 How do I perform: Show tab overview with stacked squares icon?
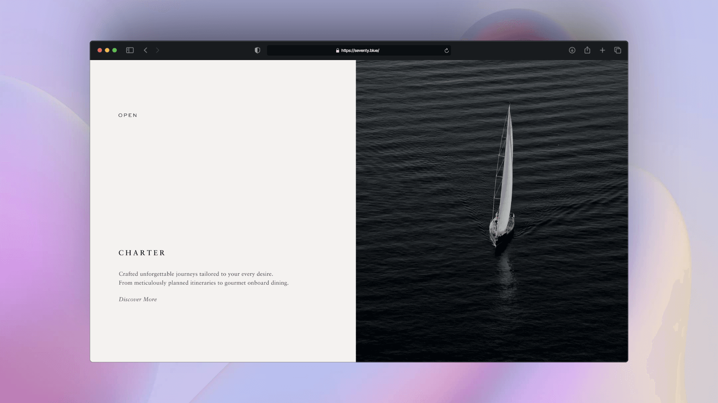pos(618,50)
